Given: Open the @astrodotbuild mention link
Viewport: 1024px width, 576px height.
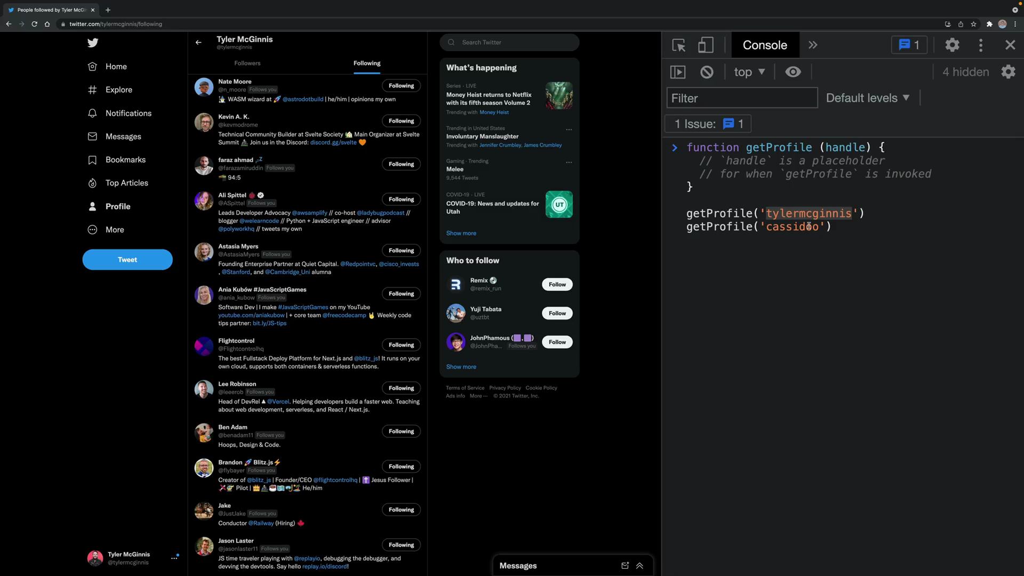Looking at the screenshot, I should click(x=303, y=99).
